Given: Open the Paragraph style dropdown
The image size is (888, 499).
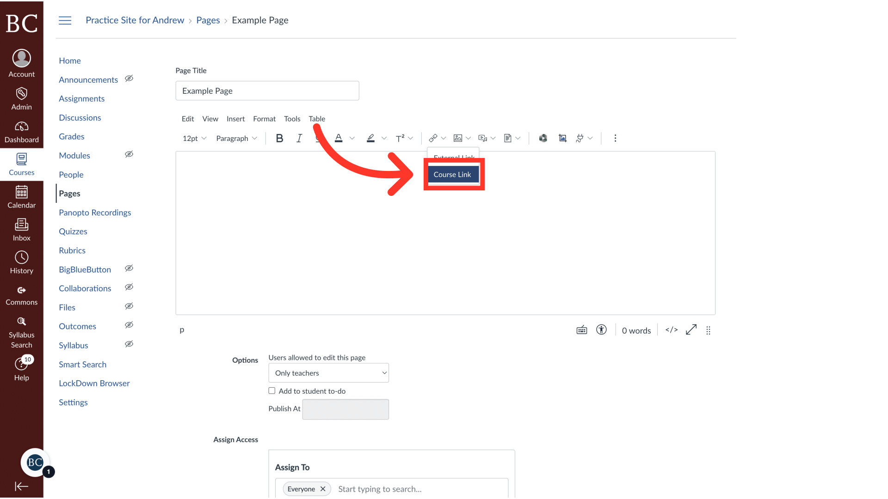Looking at the screenshot, I should pyautogui.click(x=236, y=138).
